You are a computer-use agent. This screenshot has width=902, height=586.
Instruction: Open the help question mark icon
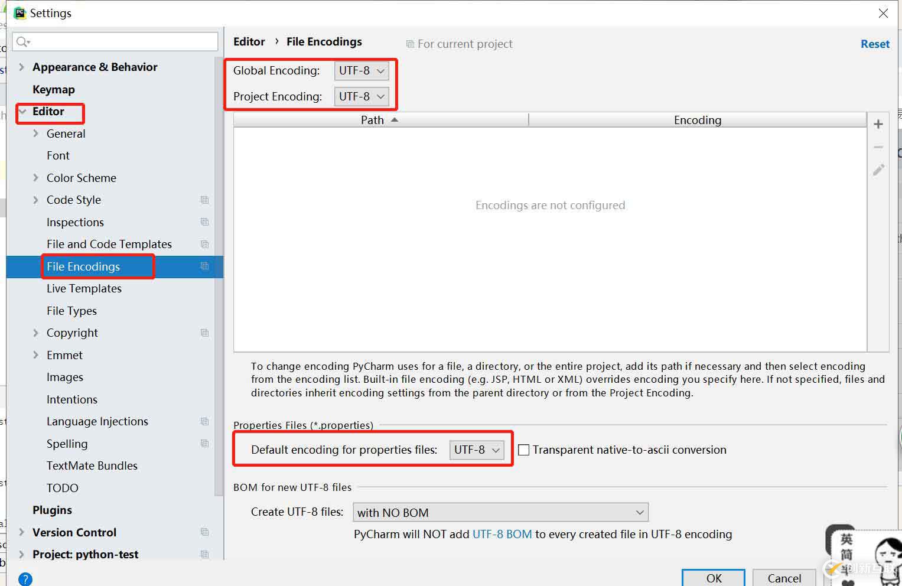[x=25, y=579]
